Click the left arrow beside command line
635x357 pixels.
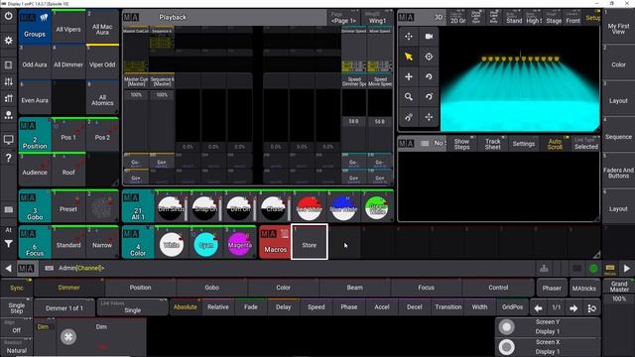[8, 268]
